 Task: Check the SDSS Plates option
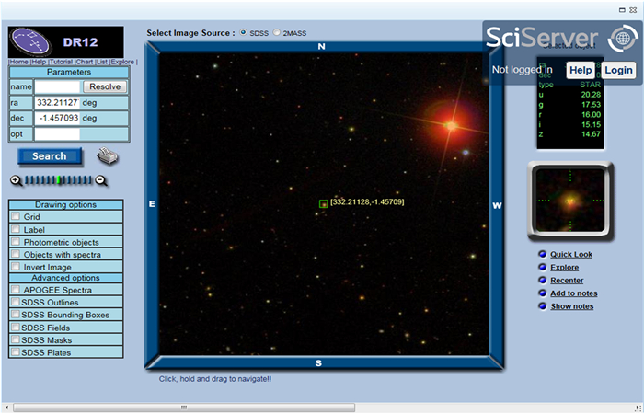(16, 352)
